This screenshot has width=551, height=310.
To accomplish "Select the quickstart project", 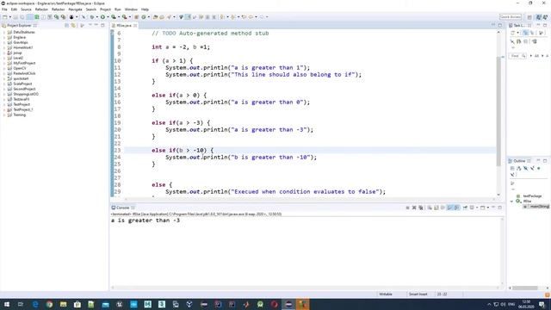I will coord(21,78).
